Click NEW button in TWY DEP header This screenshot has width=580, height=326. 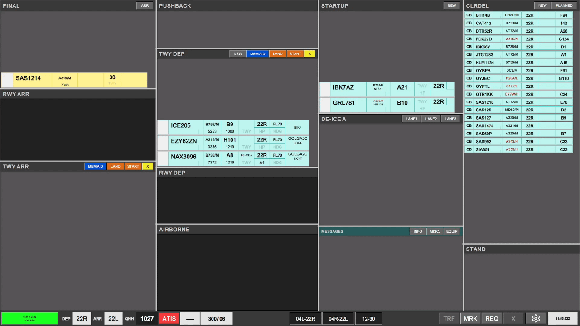(x=237, y=54)
